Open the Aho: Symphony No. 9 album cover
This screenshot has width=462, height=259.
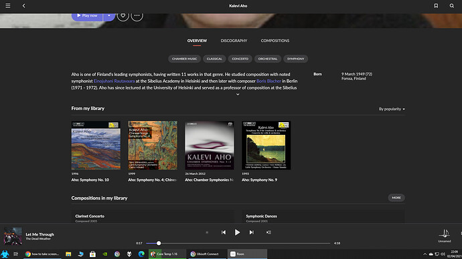[266, 146]
